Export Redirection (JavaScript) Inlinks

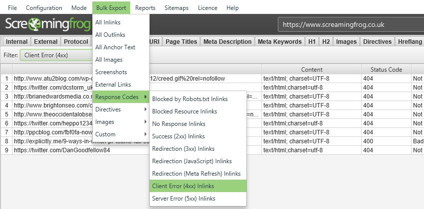coord(198,161)
